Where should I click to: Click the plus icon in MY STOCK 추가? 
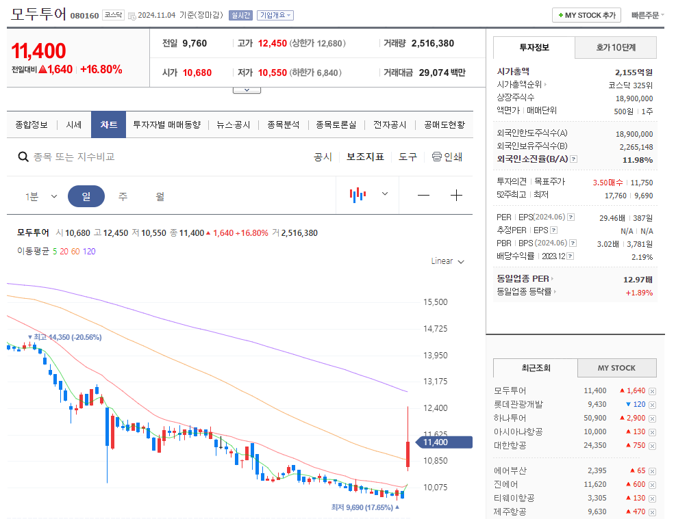click(x=560, y=15)
